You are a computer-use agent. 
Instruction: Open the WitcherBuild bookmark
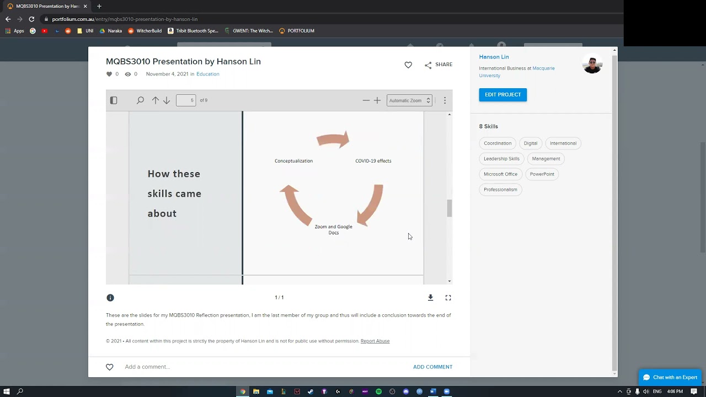point(145,31)
